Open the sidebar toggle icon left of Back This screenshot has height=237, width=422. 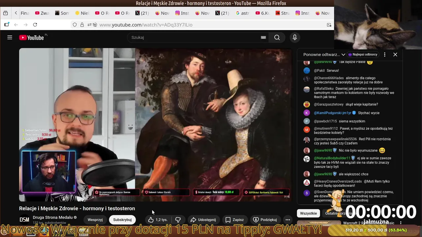click(x=7, y=25)
